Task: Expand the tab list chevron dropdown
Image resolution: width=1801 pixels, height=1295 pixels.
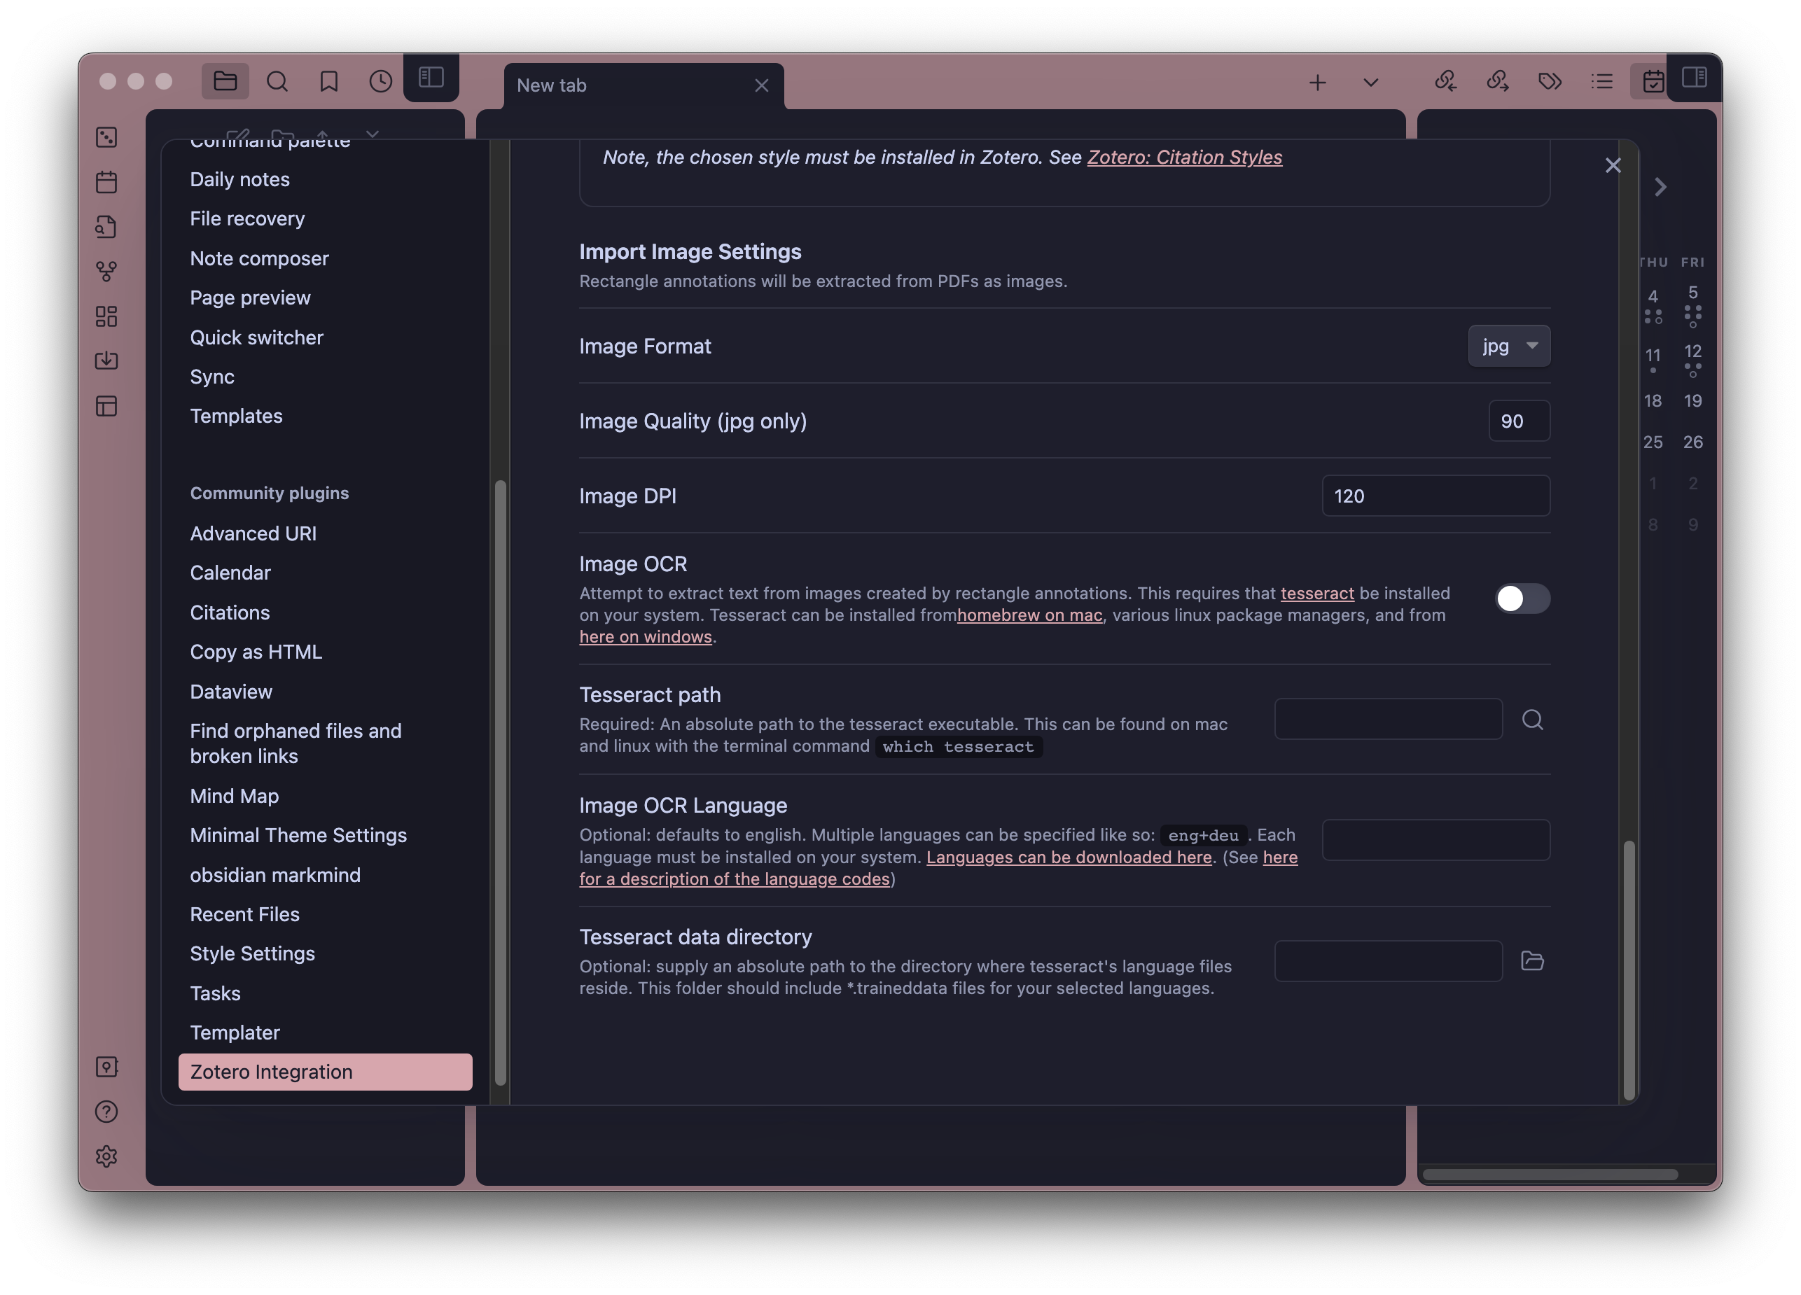Action: point(1370,83)
